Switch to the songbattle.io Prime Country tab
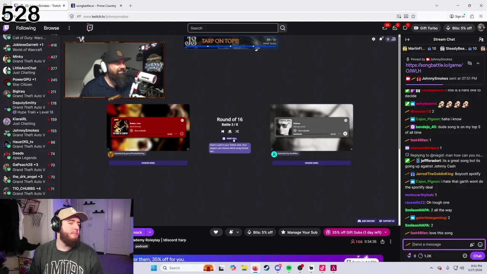487x274 pixels. [96, 6]
